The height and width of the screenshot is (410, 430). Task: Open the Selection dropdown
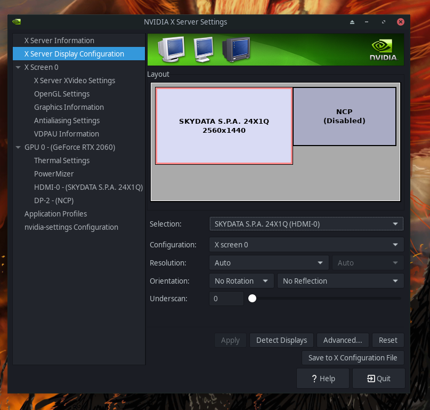click(306, 223)
